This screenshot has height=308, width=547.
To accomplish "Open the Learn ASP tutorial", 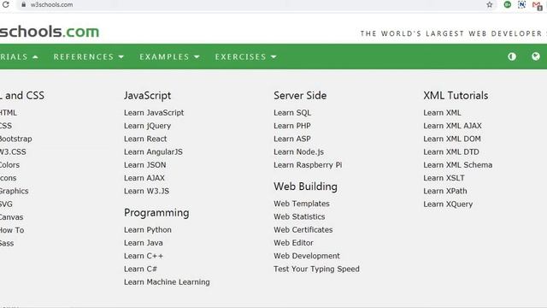I will coord(292,139).
